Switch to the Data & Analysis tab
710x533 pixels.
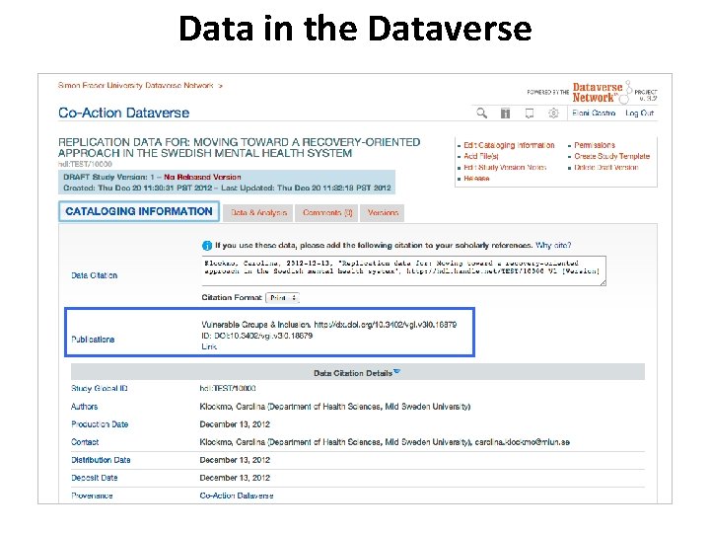[258, 212]
